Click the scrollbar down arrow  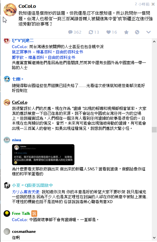click(x=154, y=238)
